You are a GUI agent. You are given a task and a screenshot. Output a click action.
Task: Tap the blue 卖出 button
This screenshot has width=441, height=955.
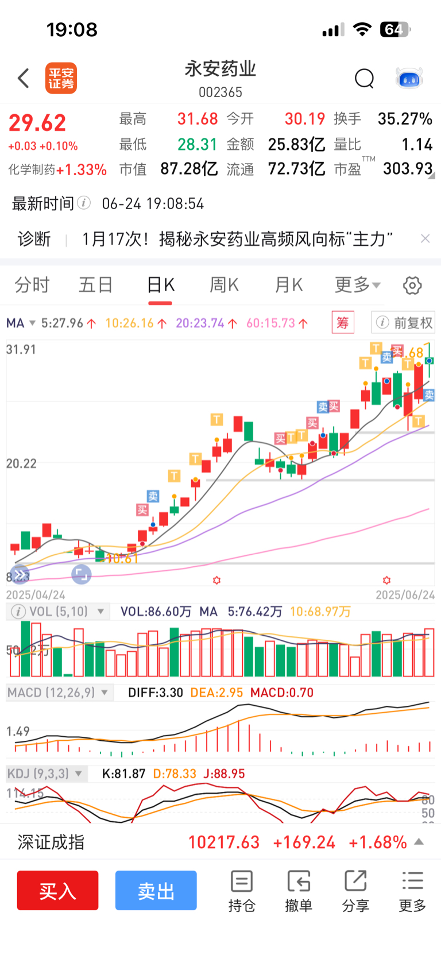pos(156,891)
